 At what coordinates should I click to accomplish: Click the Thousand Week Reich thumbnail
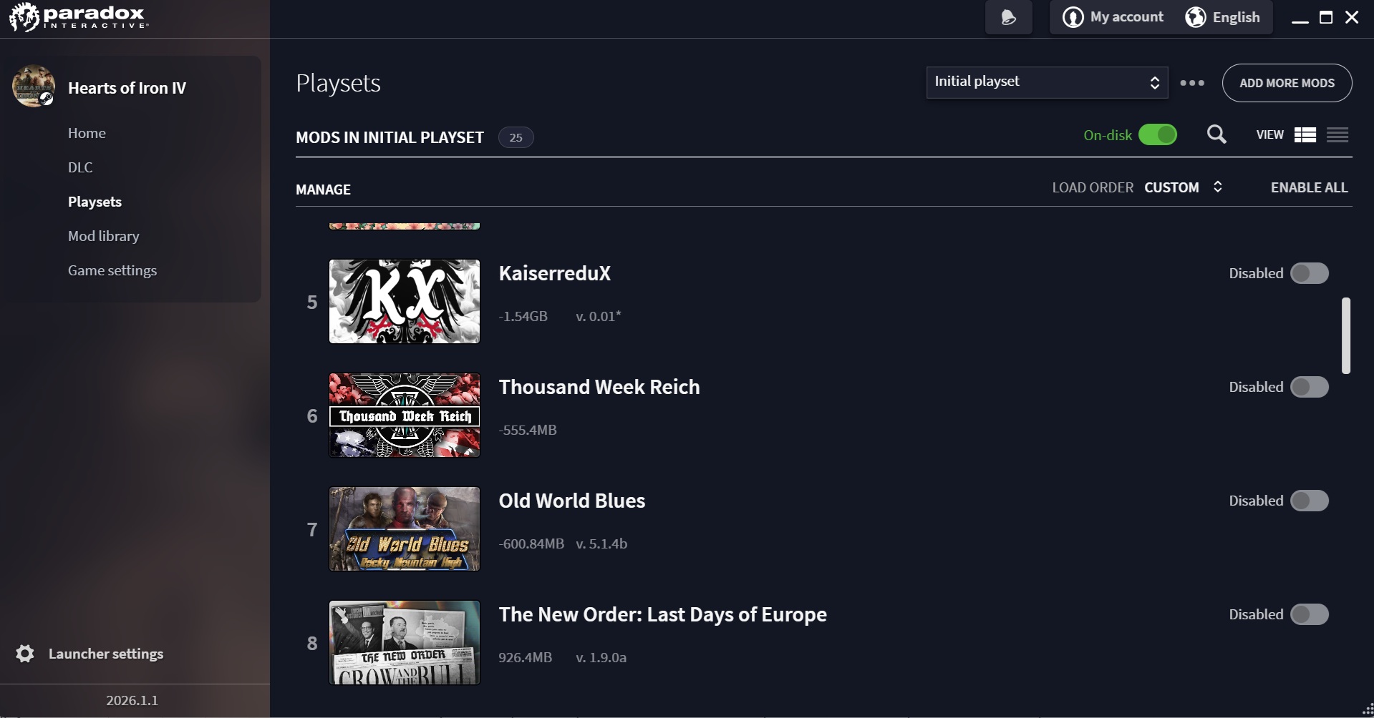click(405, 415)
